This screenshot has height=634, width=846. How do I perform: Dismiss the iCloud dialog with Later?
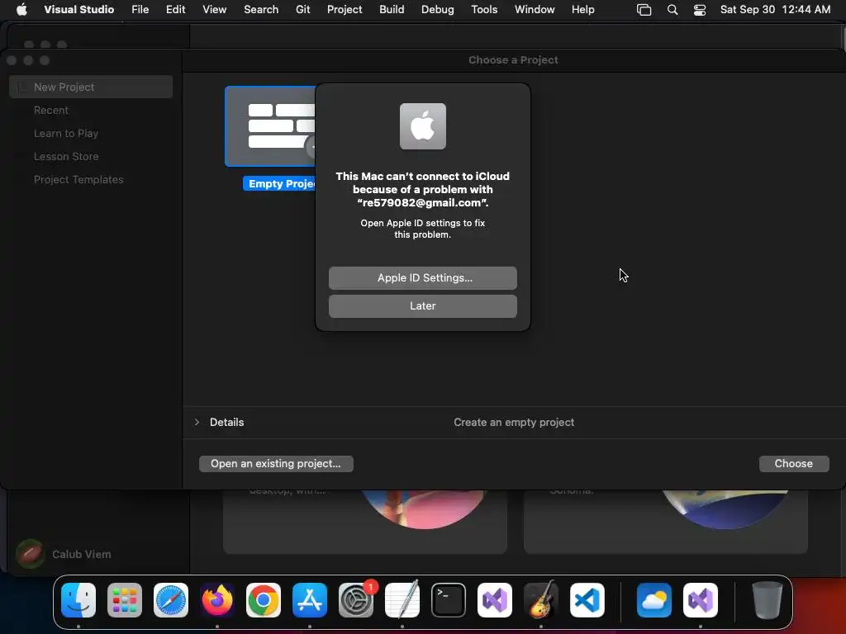[423, 306]
